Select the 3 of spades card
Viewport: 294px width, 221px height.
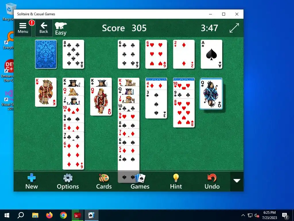coord(156,104)
